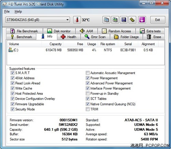Toggle the Write Cache checkbox
Screen dimensions: 171x149
pos(12,88)
